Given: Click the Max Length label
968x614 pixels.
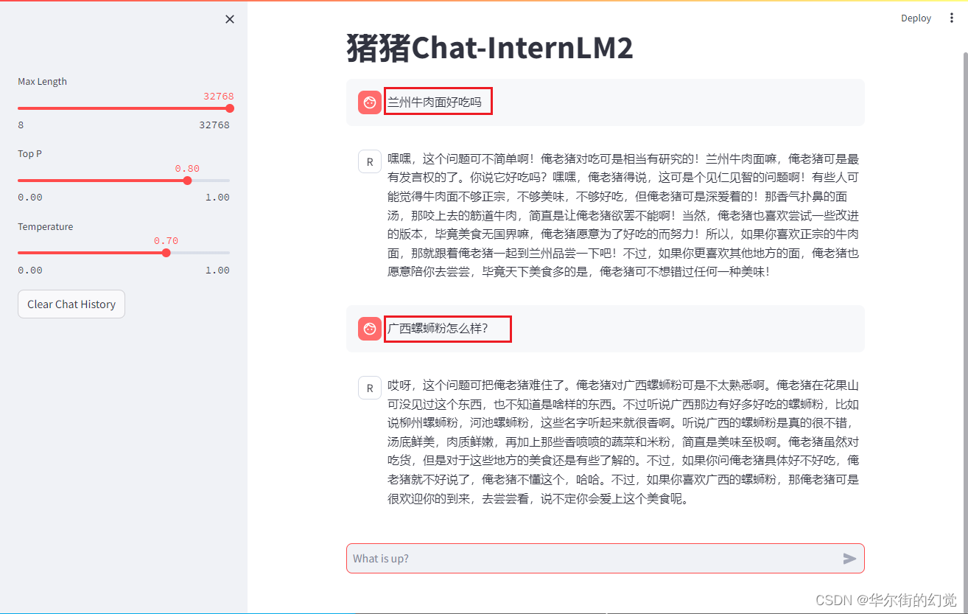Looking at the screenshot, I should pyautogui.click(x=42, y=82).
